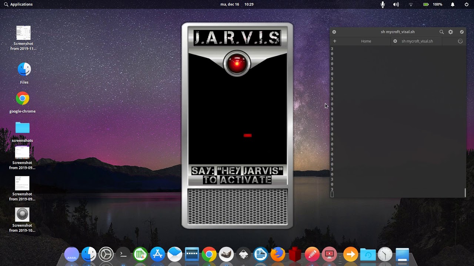474x266 pixels.
Task: Select Screenshot from 2019-11 desktop file
Action: point(23,38)
